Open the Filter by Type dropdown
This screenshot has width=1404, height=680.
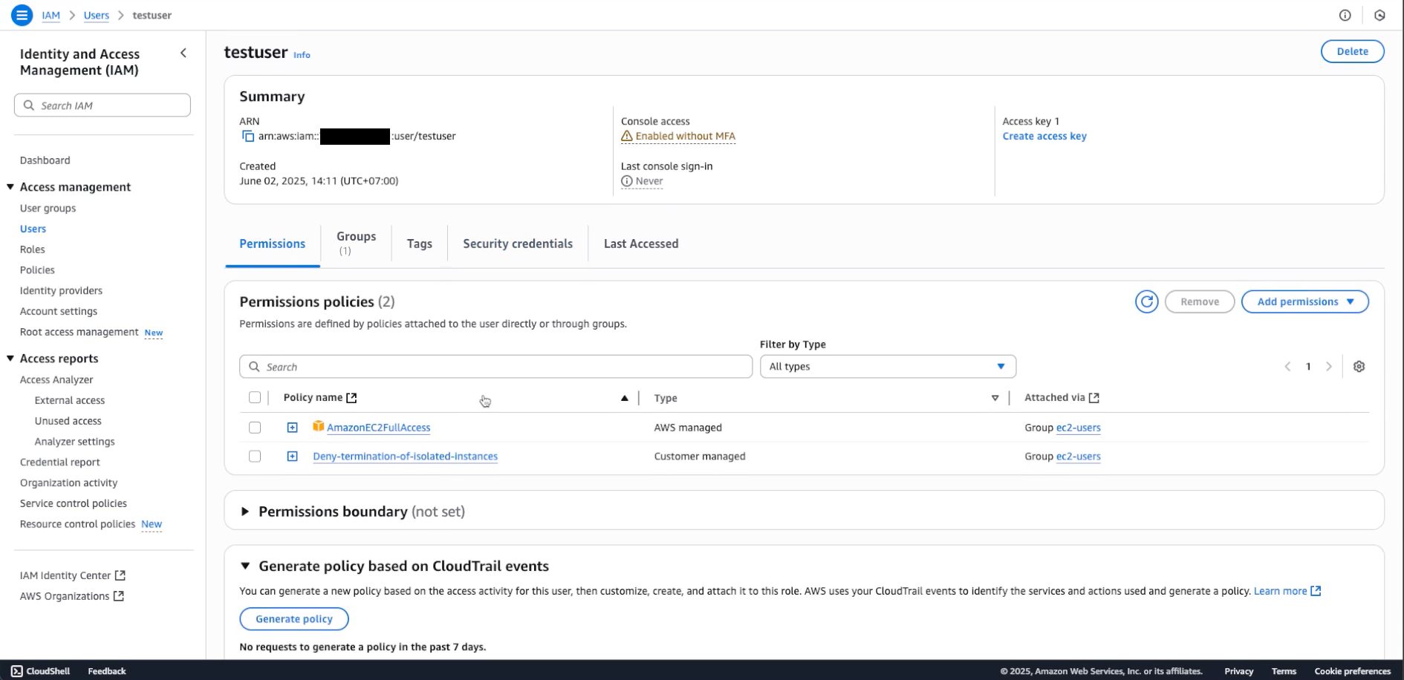point(888,367)
